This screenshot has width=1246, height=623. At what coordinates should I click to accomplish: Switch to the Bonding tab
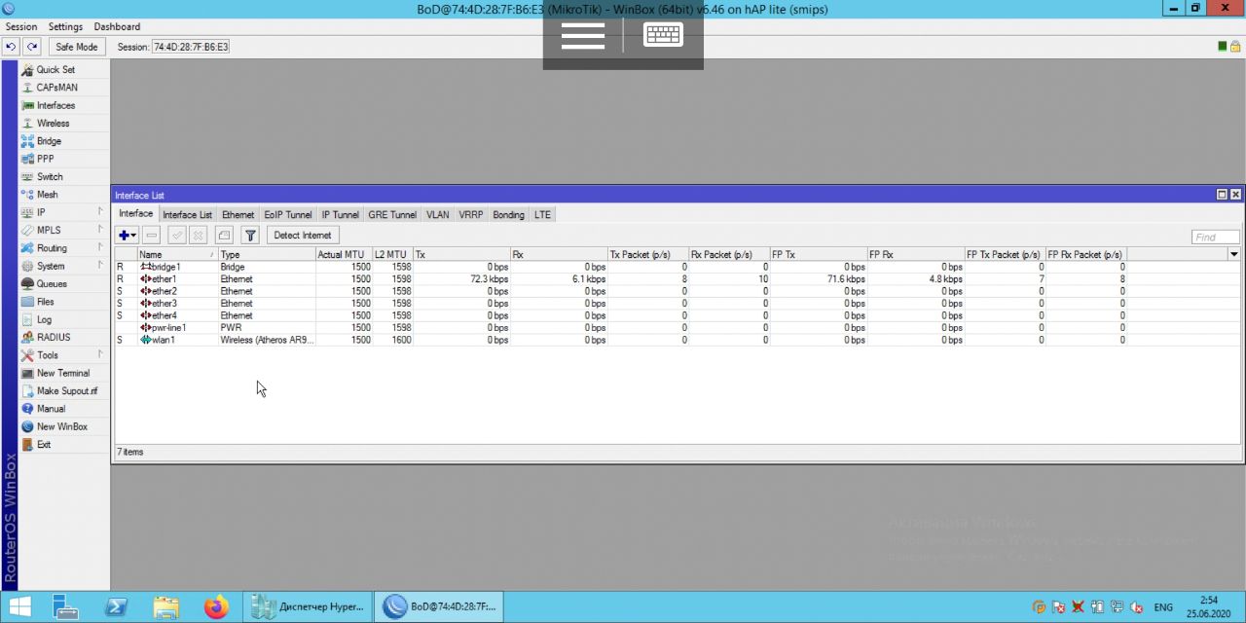click(x=508, y=215)
